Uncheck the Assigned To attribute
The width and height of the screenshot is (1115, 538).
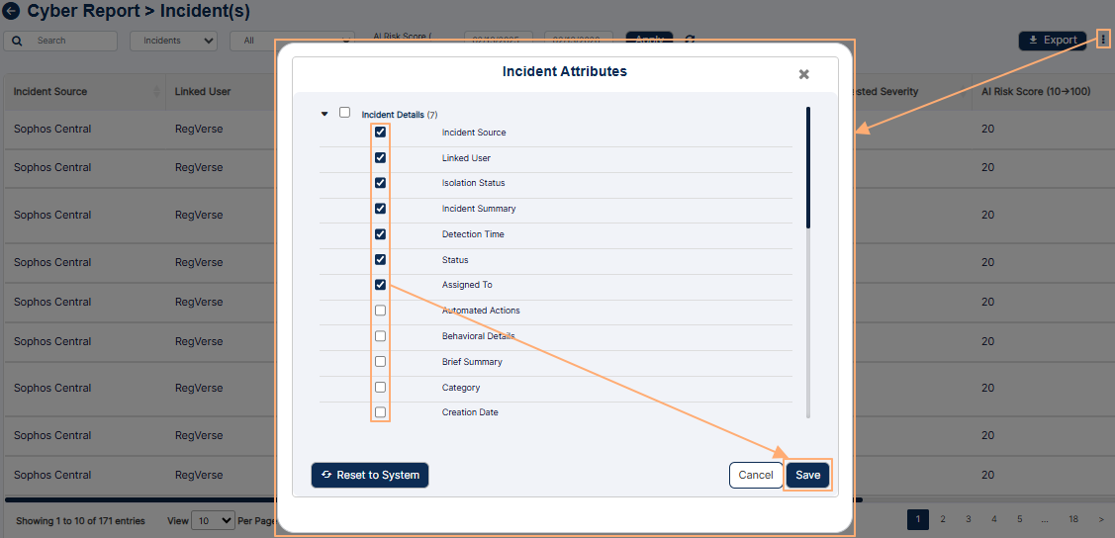tap(381, 285)
